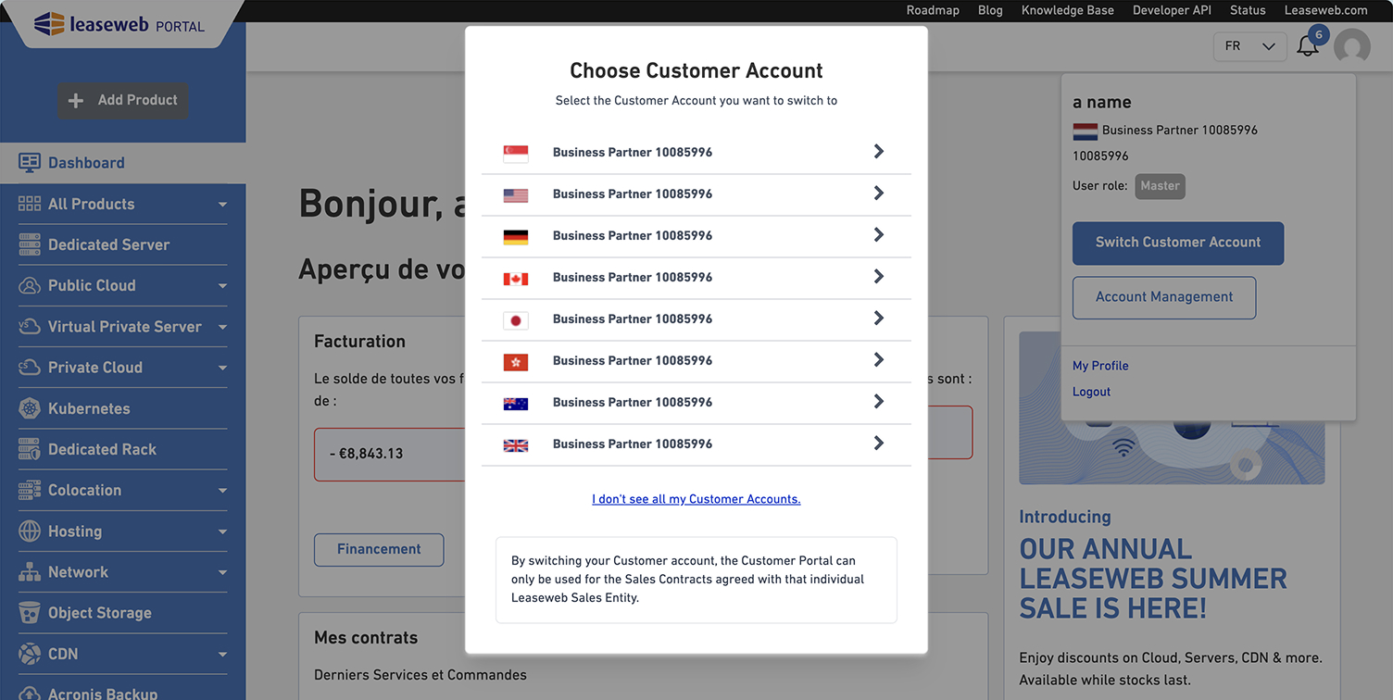Click the Kubernetes wheel icon
1393x700 pixels.
pos(30,408)
